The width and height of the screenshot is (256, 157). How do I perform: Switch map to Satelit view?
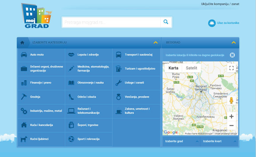coord(191,68)
